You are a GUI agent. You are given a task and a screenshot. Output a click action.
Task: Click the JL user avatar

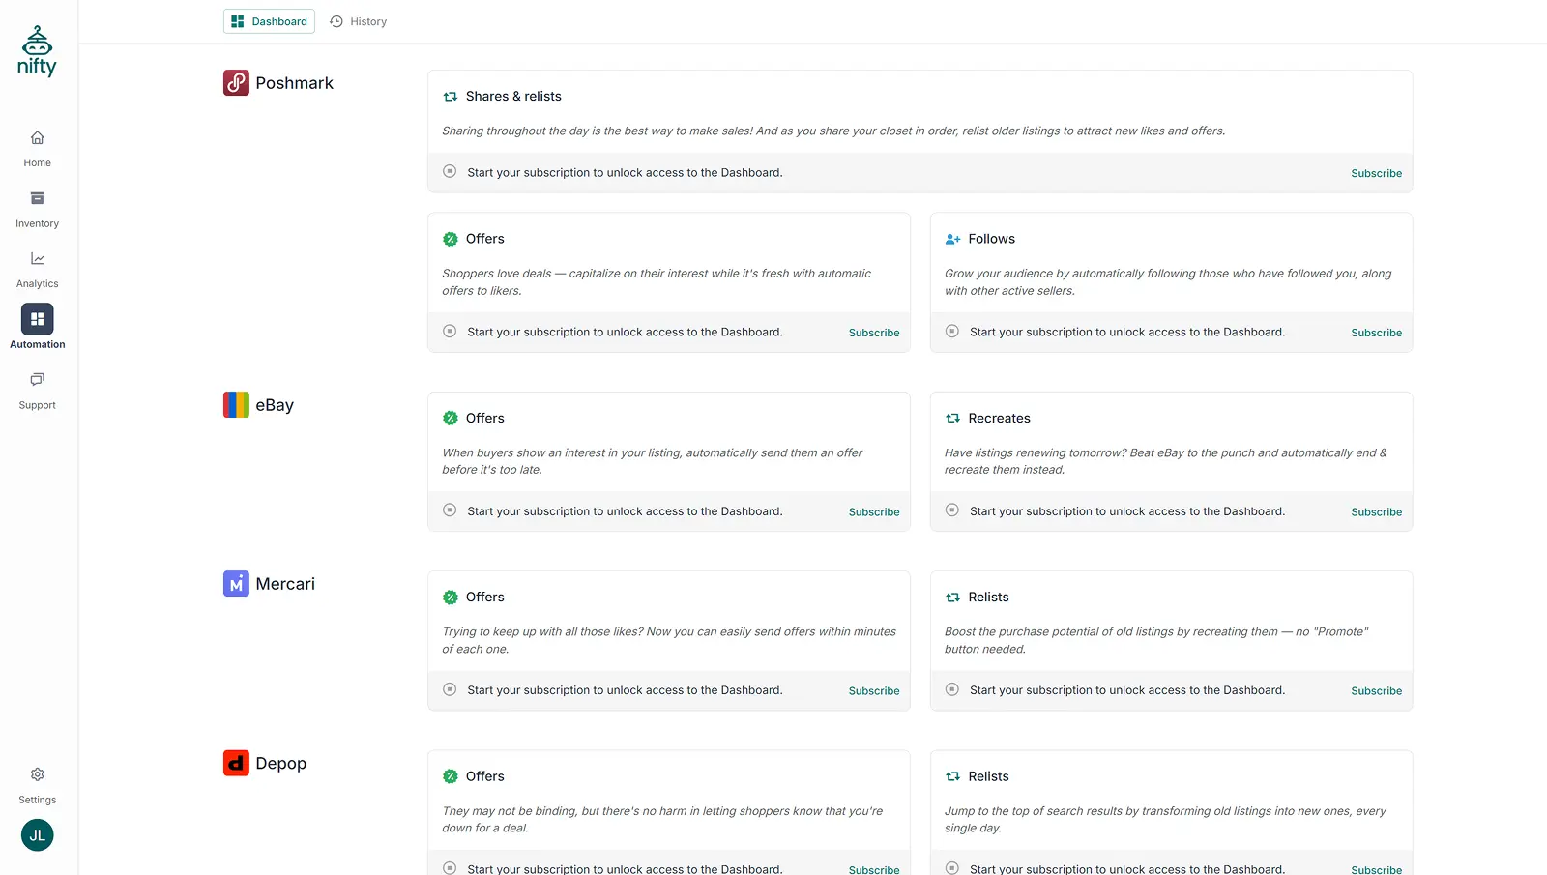point(38,835)
